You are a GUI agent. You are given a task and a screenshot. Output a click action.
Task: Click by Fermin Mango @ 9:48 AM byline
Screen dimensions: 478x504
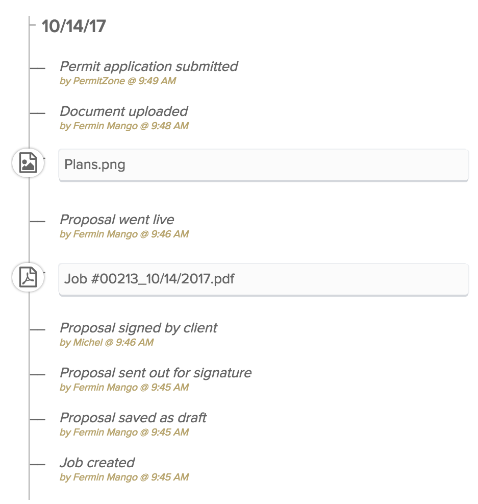pyautogui.click(x=124, y=126)
